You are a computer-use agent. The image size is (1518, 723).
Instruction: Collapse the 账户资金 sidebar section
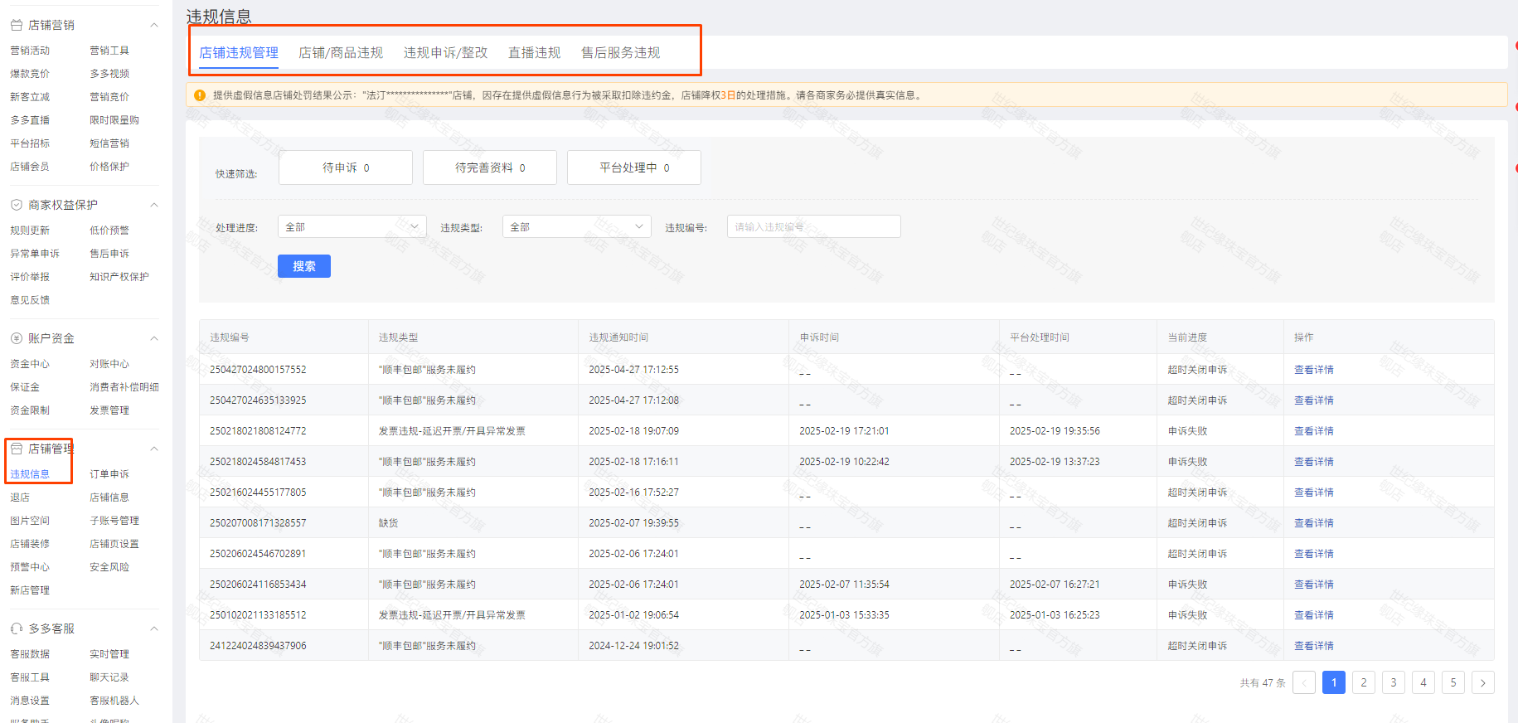click(154, 338)
